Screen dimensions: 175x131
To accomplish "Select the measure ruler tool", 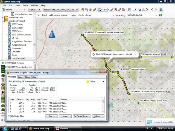I will point(94,10).
